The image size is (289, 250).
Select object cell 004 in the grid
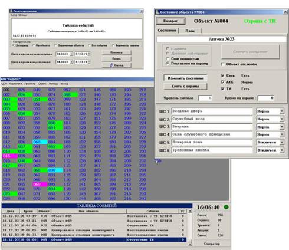coord(10,104)
